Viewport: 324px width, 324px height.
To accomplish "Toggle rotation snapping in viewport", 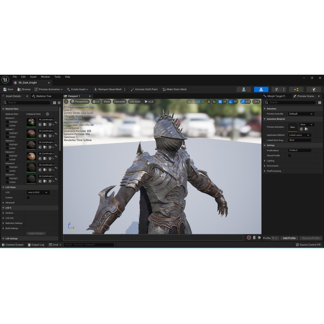I will (x=230, y=102).
